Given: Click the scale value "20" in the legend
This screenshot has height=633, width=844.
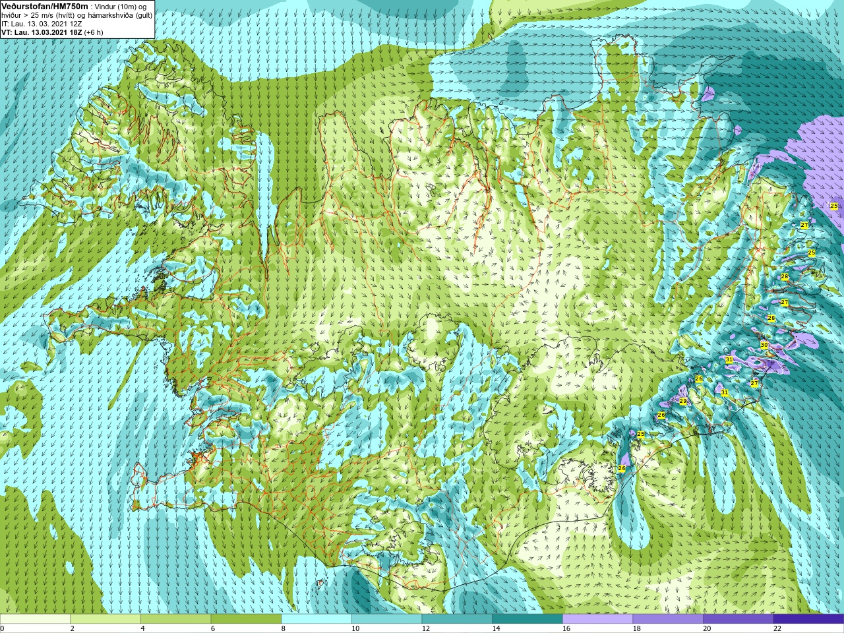Looking at the screenshot, I should tap(707, 628).
